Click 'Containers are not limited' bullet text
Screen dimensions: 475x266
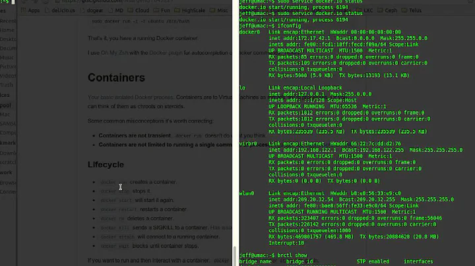[165, 144]
